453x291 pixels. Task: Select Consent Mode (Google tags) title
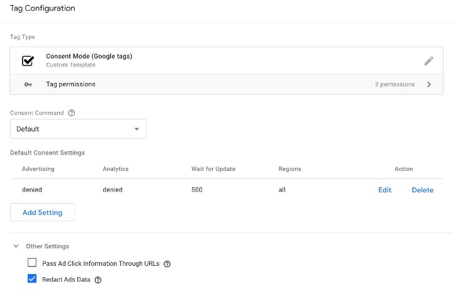click(x=89, y=57)
